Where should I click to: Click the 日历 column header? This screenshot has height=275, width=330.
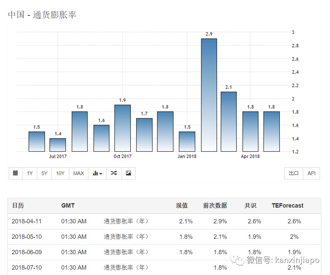pos(18,206)
